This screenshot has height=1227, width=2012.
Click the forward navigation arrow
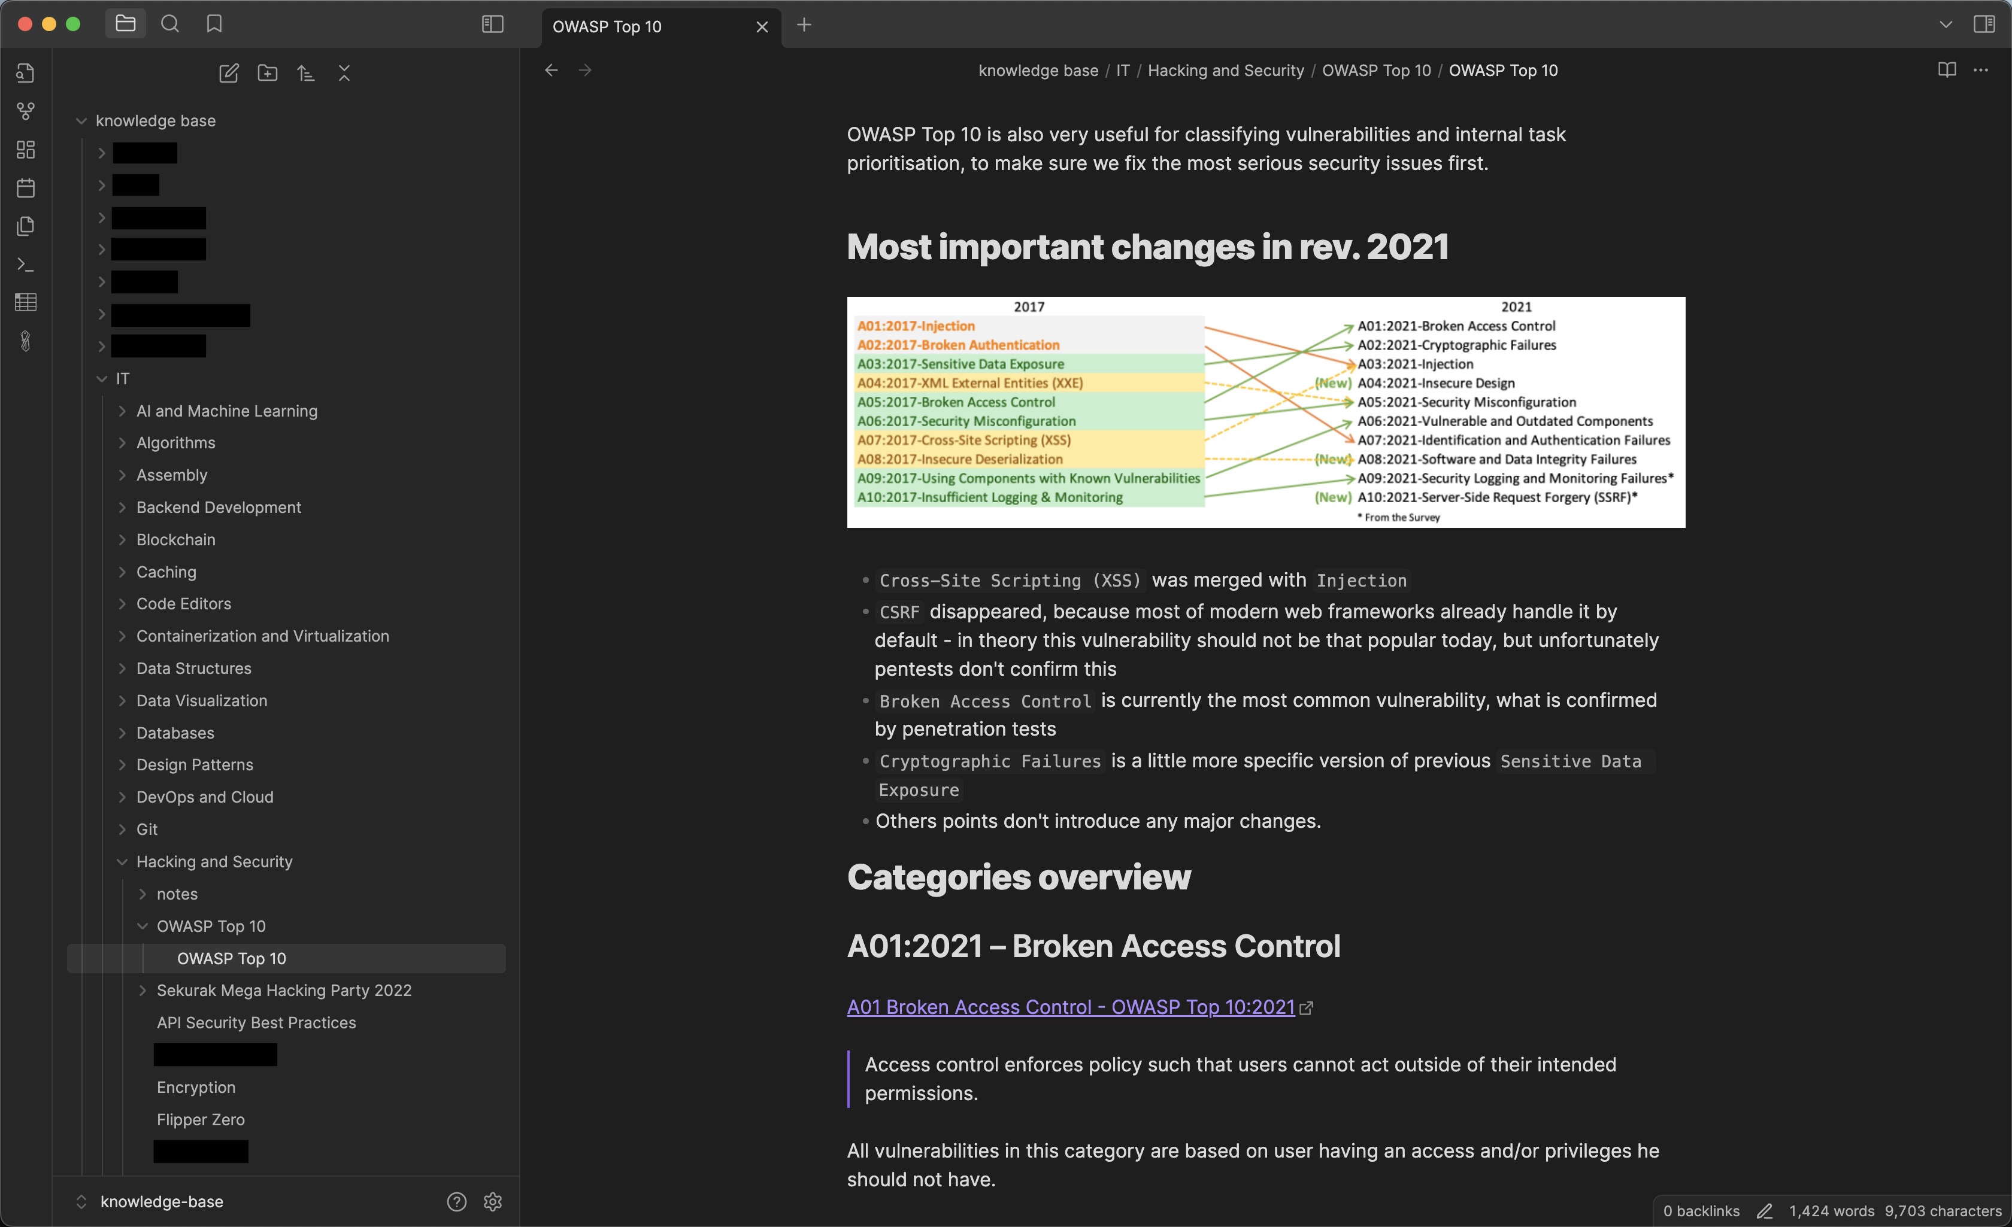584,70
